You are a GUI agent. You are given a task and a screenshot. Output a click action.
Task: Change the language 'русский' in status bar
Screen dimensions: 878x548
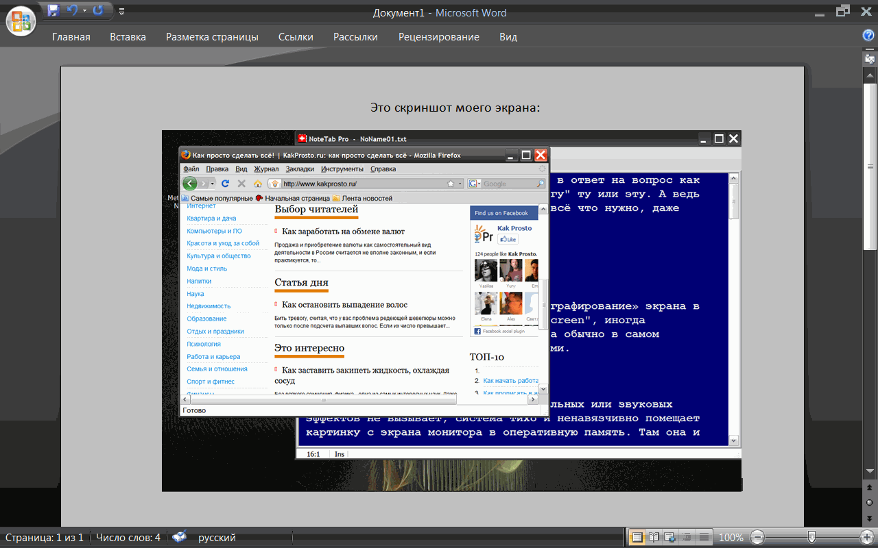[x=217, y=538]
